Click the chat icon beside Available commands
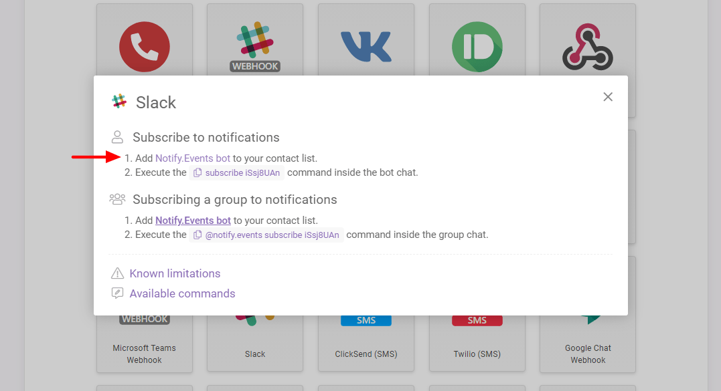Viewport: 721px width, 391px height. (118, 293)
